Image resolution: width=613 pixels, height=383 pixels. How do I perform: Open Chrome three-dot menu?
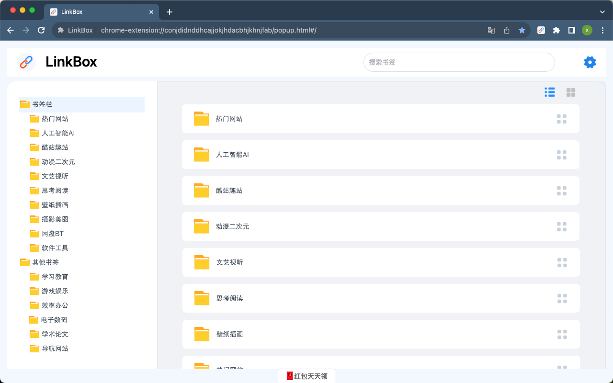pos(602,30)
